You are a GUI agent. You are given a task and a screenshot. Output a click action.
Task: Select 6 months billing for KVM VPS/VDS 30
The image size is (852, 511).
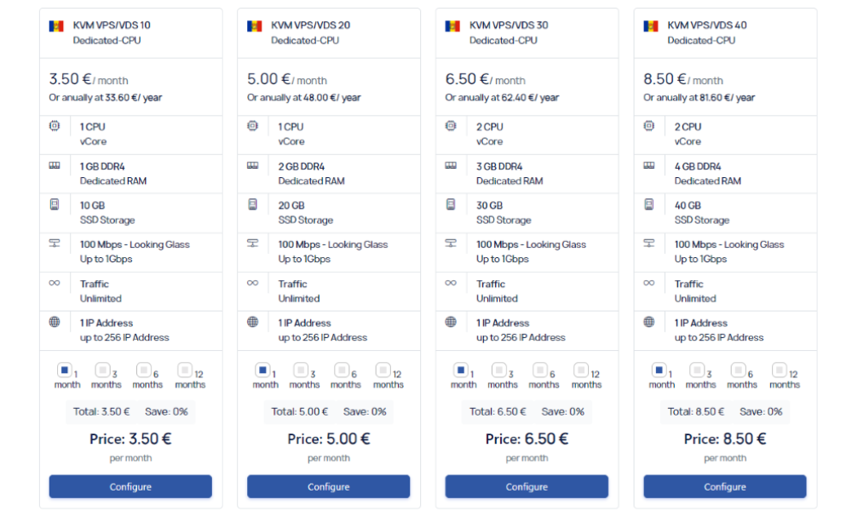(x=540, y=370)
